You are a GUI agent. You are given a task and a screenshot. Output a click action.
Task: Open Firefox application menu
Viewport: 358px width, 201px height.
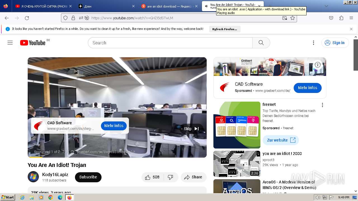351,18
